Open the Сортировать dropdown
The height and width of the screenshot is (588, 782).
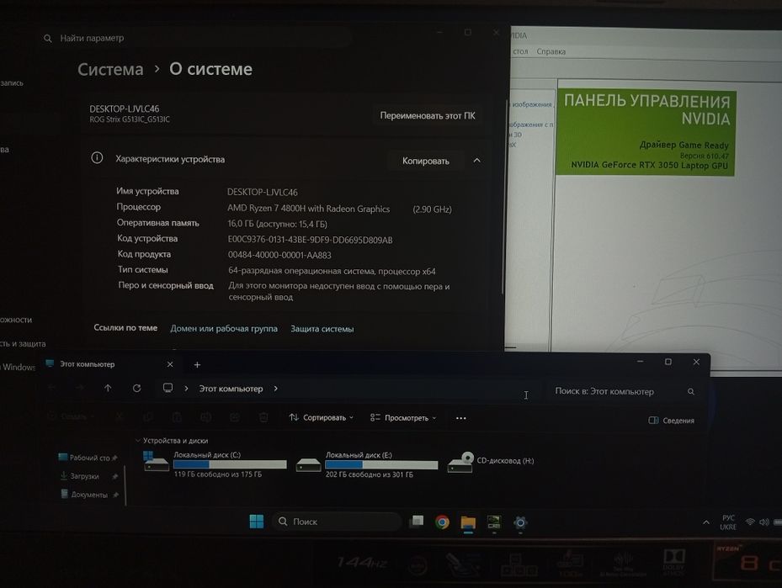pyautogui.click(x=322, y=417)
